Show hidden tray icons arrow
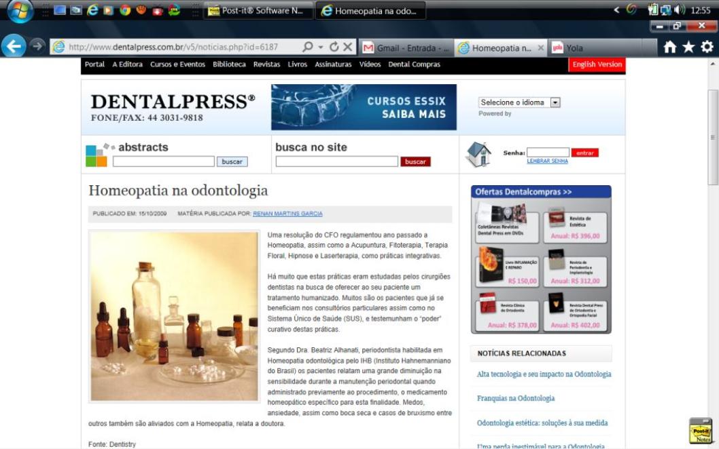The height and width of the screenshot is (449, 719). click(617, 10)
